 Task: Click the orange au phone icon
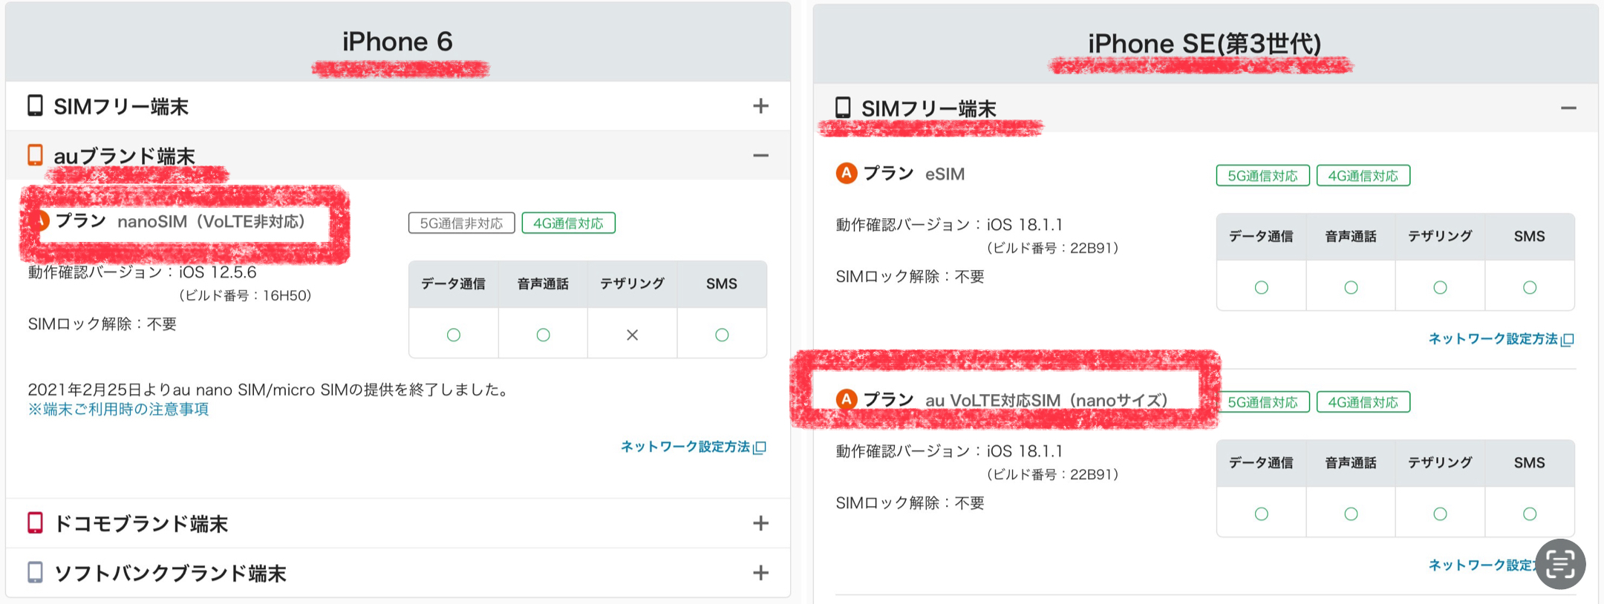pyautogui.click(x=35, y=155)
